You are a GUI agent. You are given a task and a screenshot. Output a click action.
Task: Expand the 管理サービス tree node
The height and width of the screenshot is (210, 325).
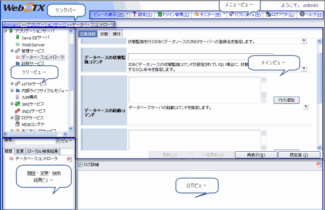click(x=12, y=51)
